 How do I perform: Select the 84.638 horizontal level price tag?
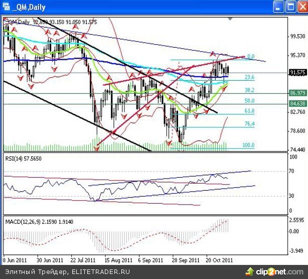(298, 104)
